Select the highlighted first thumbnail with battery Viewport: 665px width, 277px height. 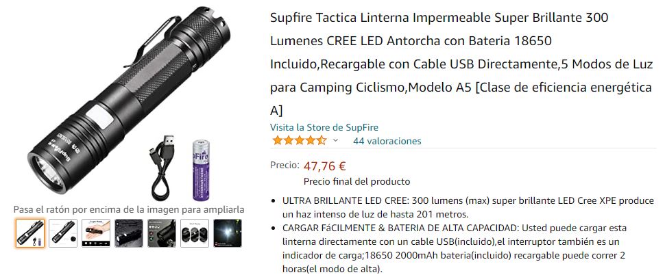coord(30,233)
